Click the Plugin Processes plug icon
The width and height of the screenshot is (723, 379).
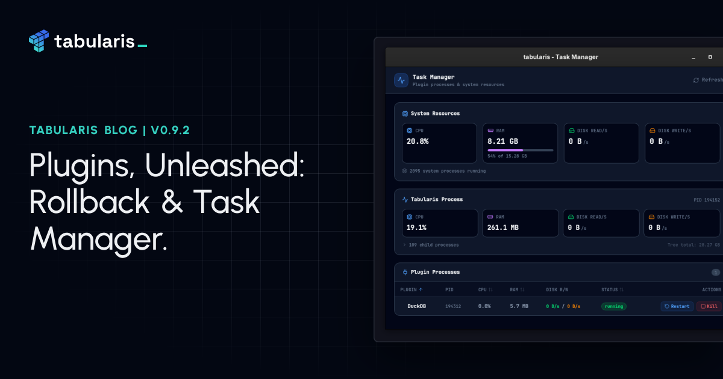point(405,272)
